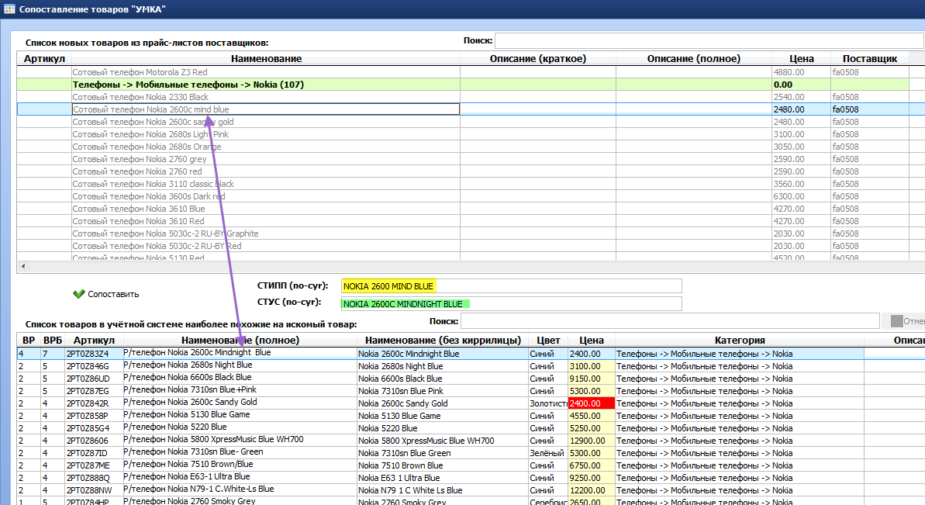Click the price cell 9150.00
Screen dimensions: 925x505
(591, 378)
